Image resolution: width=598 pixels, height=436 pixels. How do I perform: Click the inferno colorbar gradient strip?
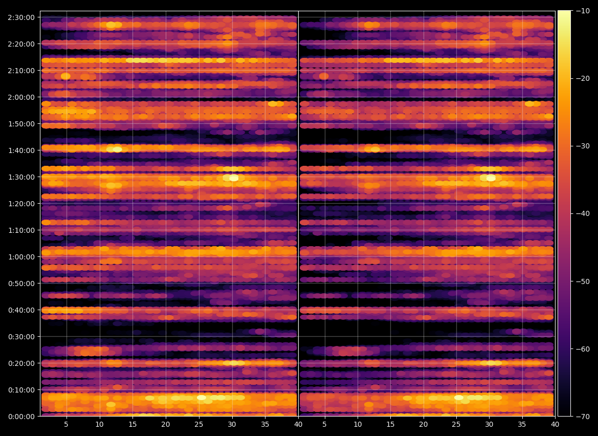coord(564,213)
